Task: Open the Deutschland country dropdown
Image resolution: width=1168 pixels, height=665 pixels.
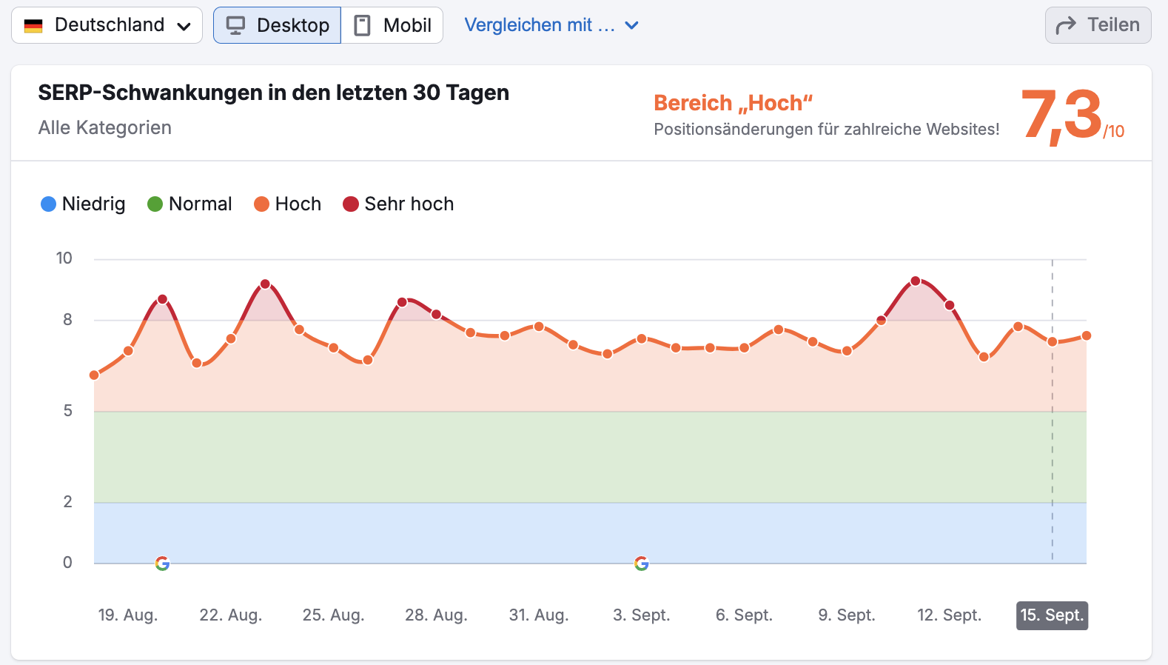Action: 107,24
